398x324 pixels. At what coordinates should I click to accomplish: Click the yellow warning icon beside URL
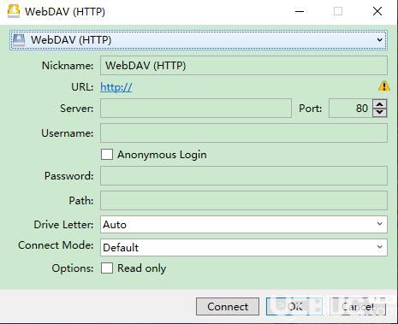(x=383, y=86)
